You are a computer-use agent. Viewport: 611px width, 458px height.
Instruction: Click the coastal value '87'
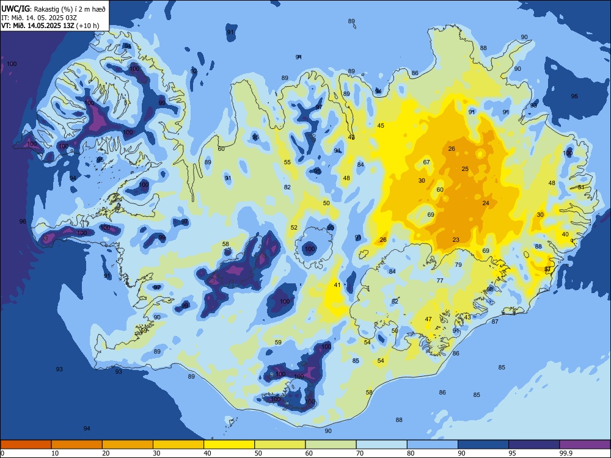click(495, 321)
